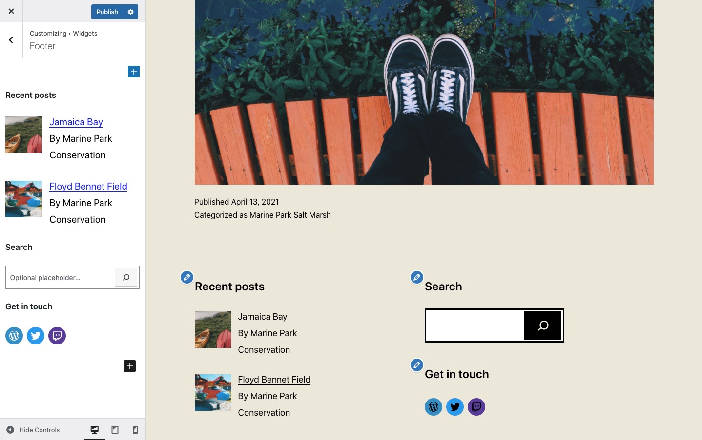This screenshot has height=440, width=702.
Task: Click Hide Controls in the bottom bar
Action: click(39, 429)
